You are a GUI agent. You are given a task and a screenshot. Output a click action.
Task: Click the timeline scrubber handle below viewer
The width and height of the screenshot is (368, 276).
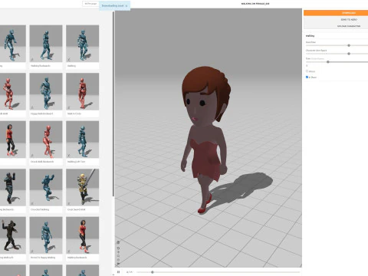point(153,272)
